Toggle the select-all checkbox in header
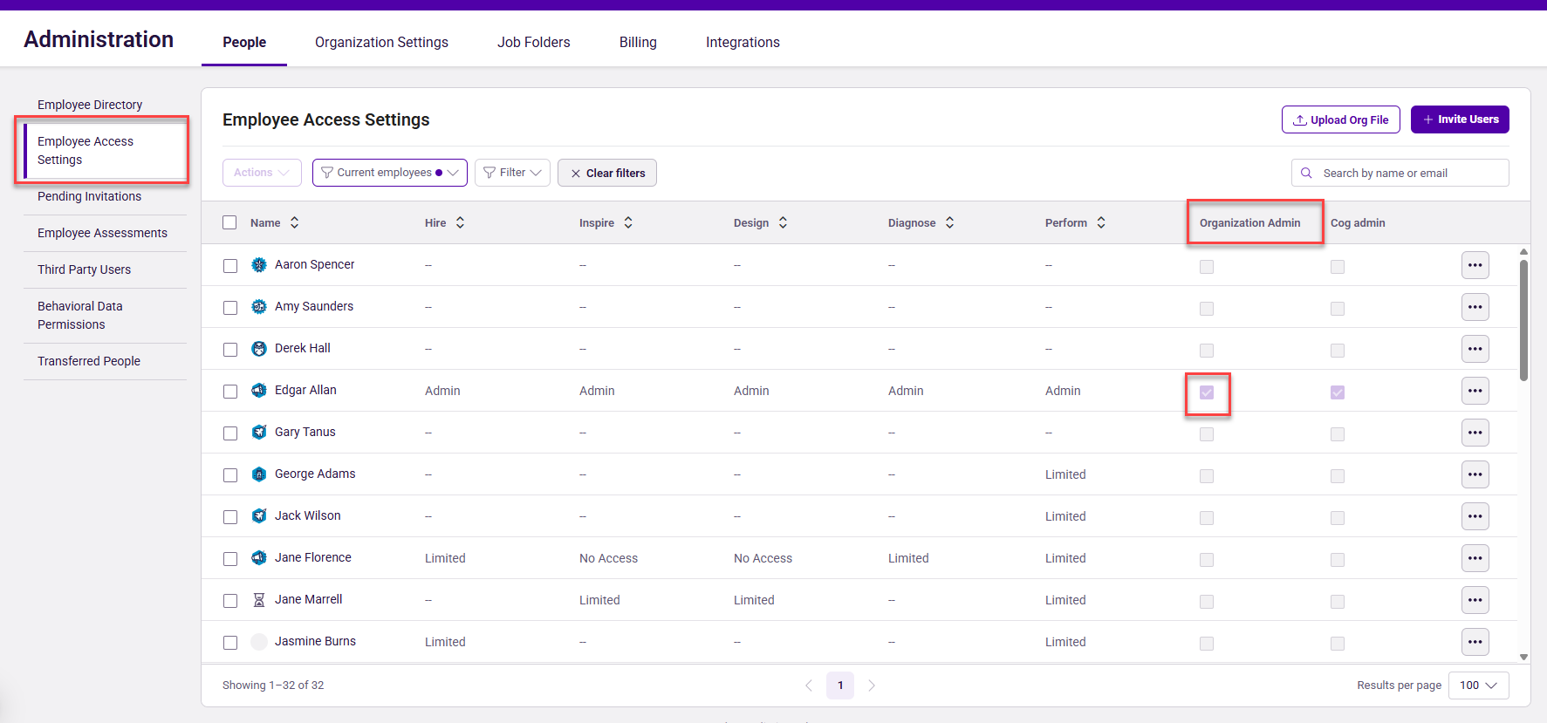The width and height of the screenshot is (1547, 723). (229, 222)
